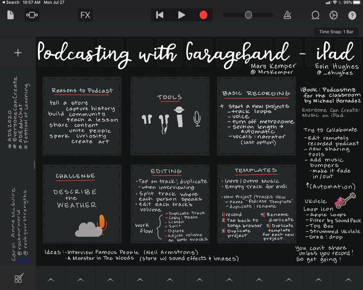
Task: Switch views using the icon beside the file browser
Action: (32, 15)
